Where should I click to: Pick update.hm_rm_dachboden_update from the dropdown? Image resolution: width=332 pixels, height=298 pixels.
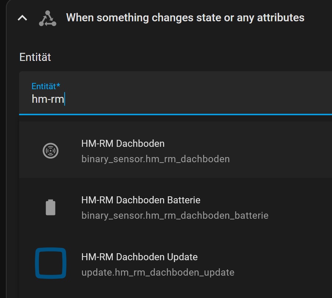pos(158,272)
